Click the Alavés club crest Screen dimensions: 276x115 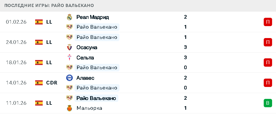click(69, 78)
